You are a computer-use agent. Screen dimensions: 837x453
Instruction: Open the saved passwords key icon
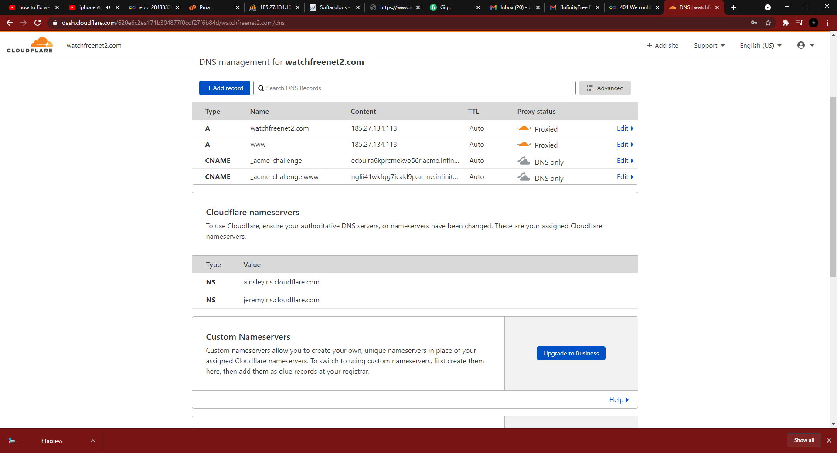(754, 23)
